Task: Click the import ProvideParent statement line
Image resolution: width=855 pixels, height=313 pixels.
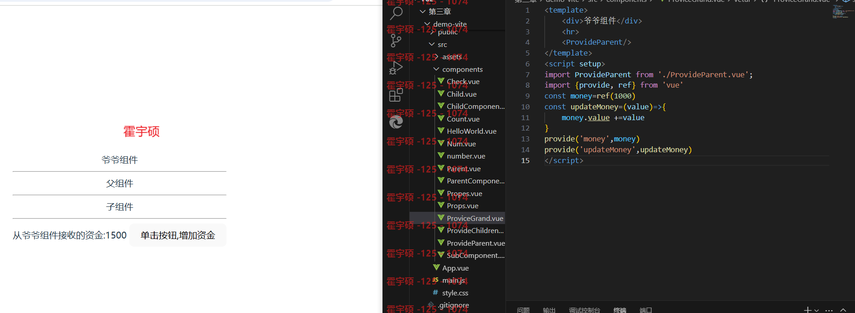Action: [x=648, y=75]
